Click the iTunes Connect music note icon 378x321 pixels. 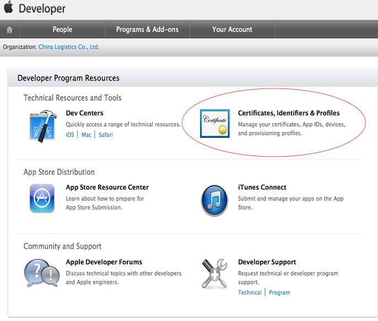[x=214, y=200]
